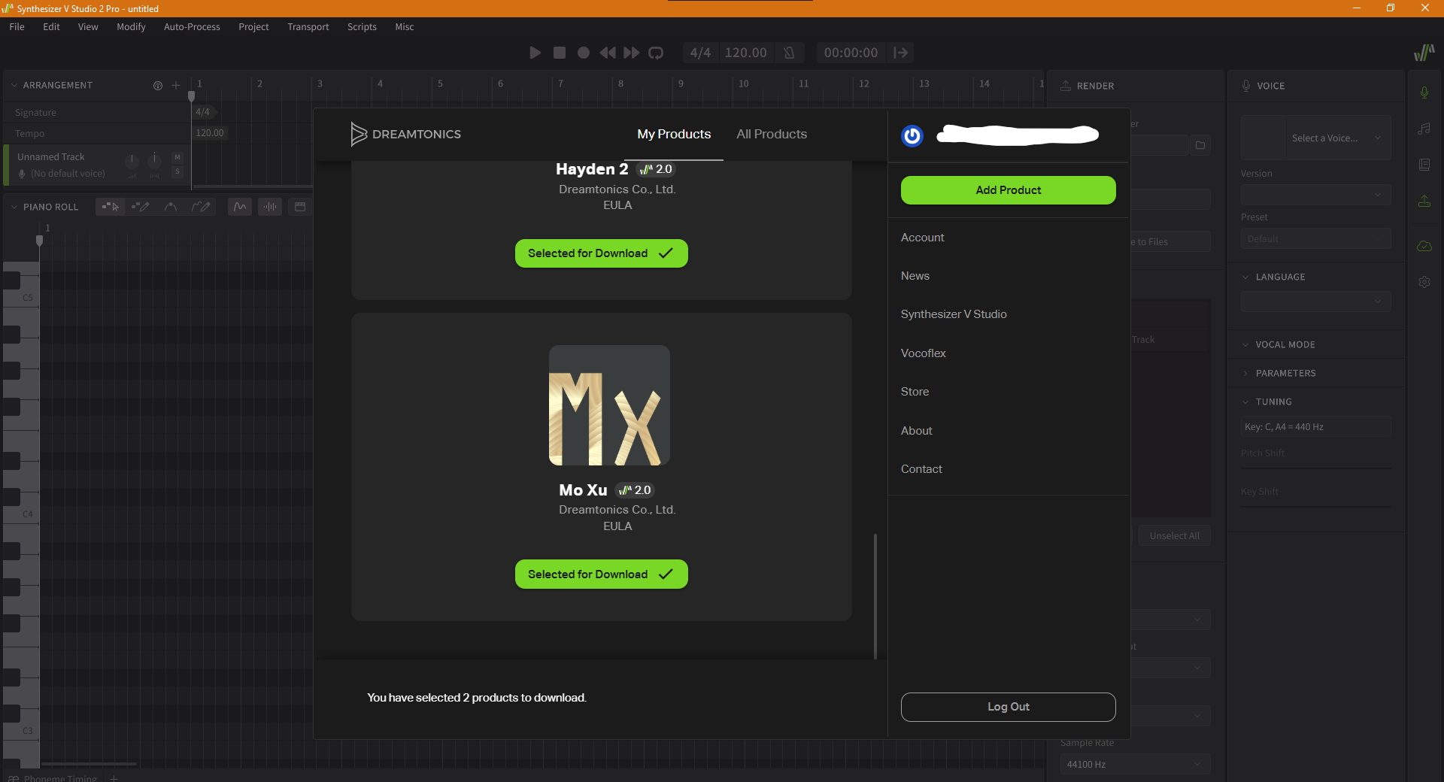This screenshot has height=782, width=1444.
Task: Click the Synthesizer V logo top right
Action: (x=1424, y=52)
